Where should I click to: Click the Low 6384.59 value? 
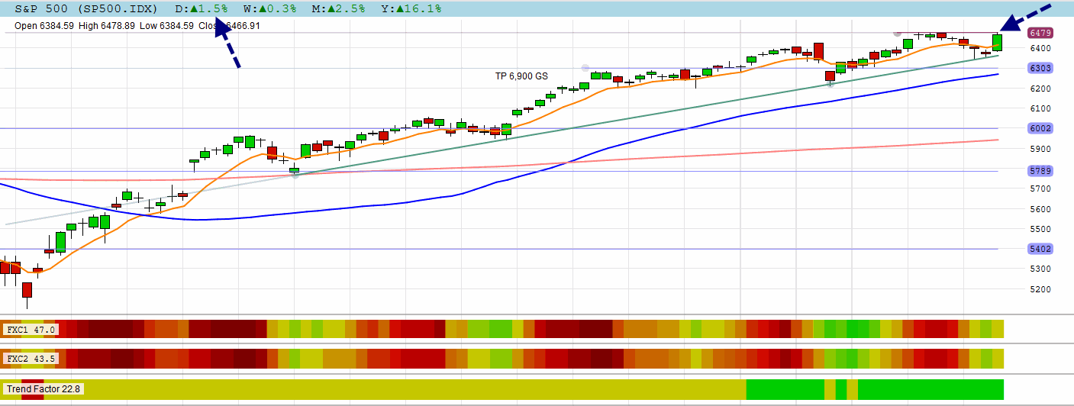tap(166, 25)
